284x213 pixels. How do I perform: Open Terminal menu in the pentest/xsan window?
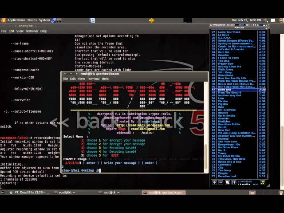pos(93,79)
